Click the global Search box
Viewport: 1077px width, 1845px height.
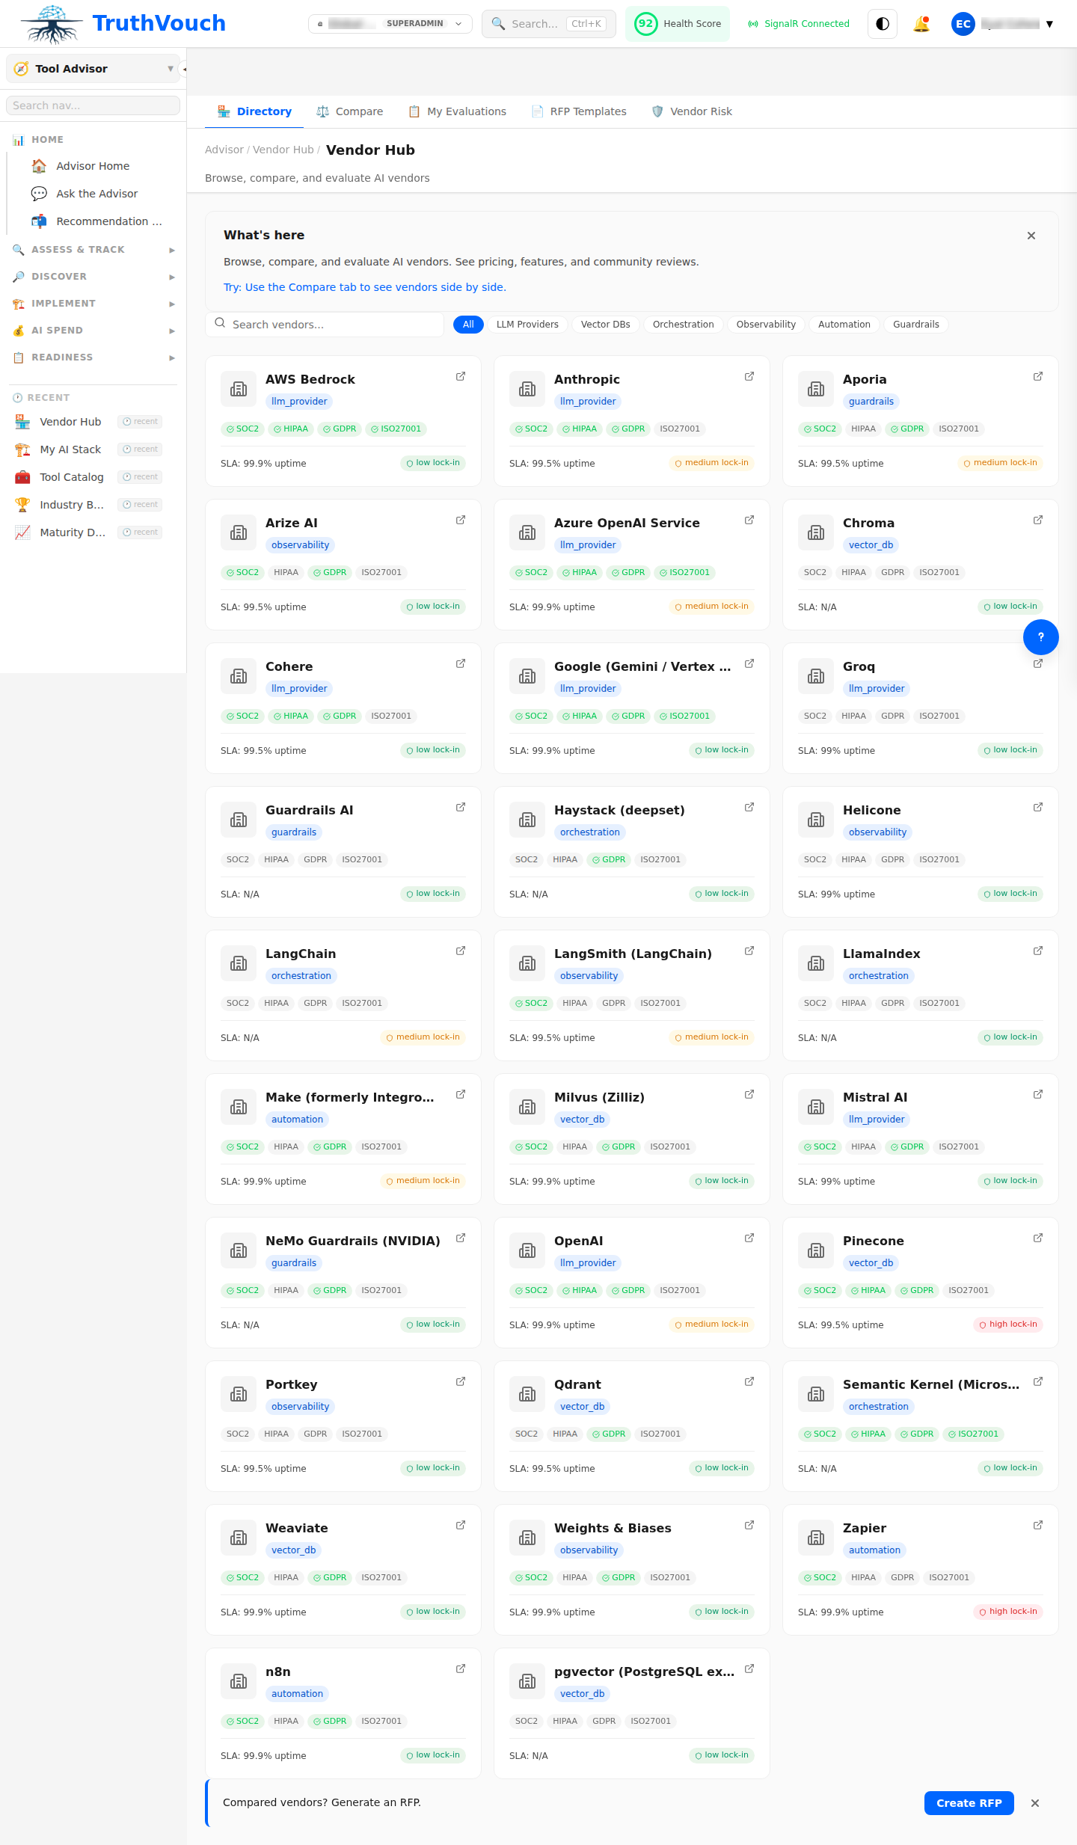pyautogui.click(x=549, y=24)
